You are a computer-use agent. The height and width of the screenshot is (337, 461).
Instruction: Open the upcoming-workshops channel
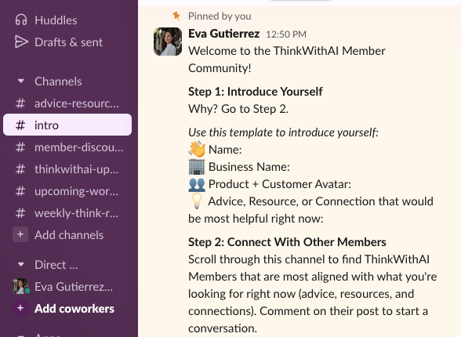click(x=67, y=191)
